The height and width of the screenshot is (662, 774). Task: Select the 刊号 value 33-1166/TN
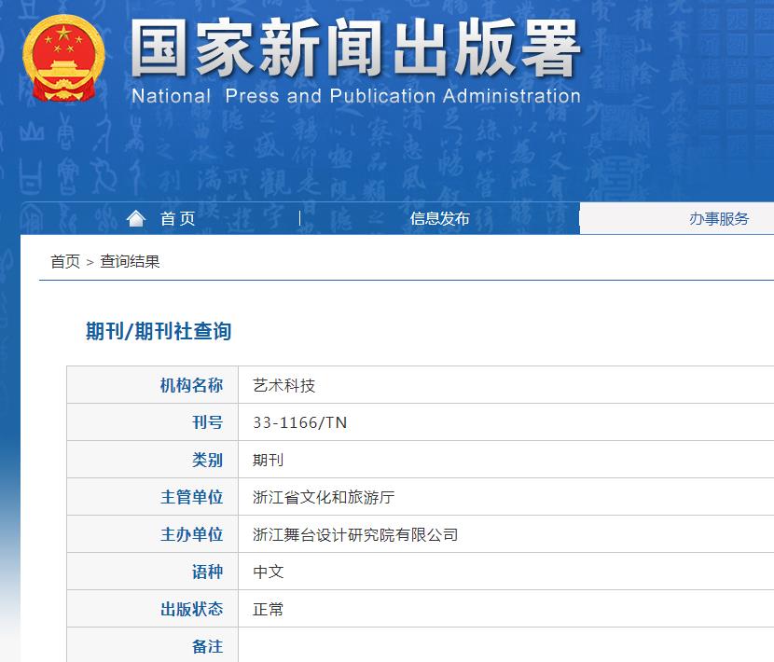click(297, 421)
